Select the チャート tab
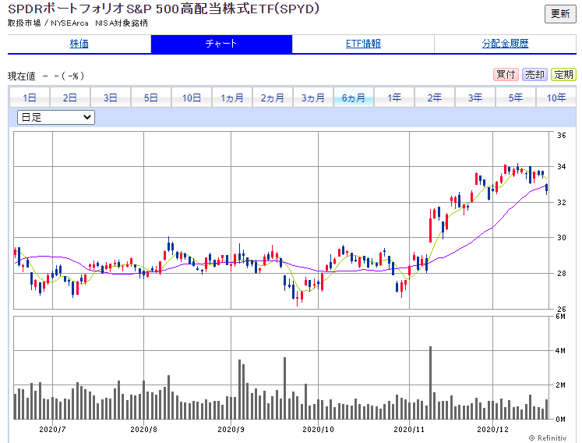 tap(221, 44)
